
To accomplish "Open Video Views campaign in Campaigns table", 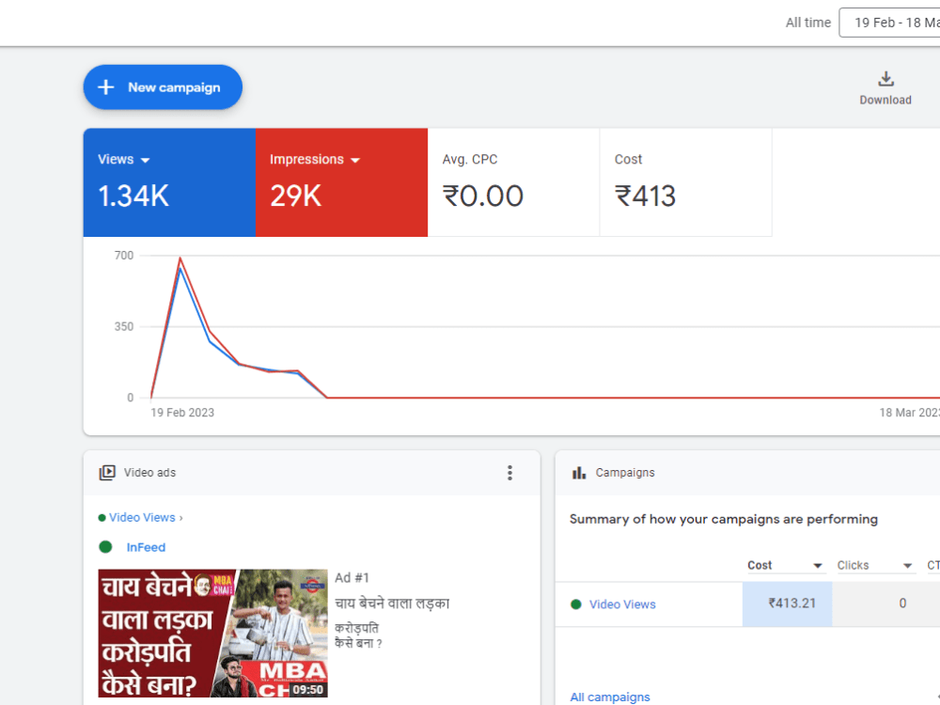I will tap(622, 604).
